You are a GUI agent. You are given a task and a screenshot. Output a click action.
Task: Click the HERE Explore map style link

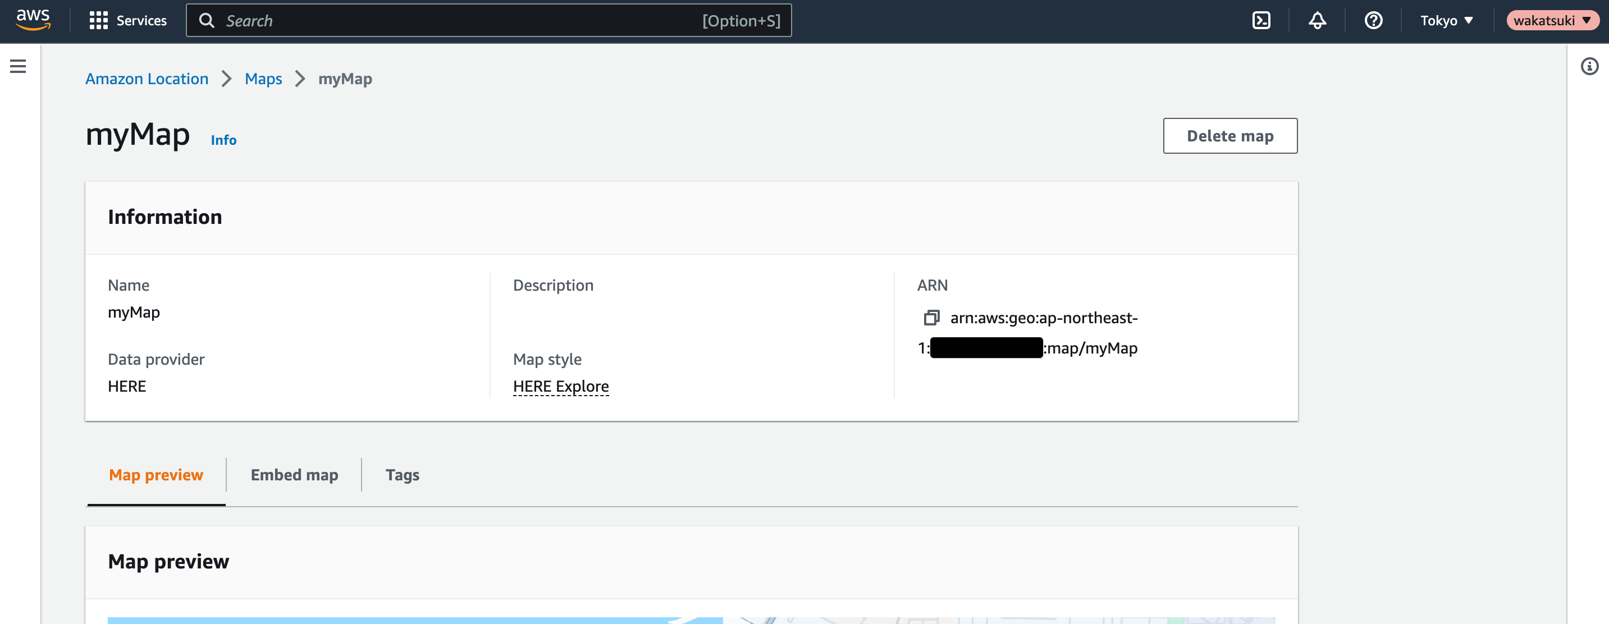[x=560, y=387]
